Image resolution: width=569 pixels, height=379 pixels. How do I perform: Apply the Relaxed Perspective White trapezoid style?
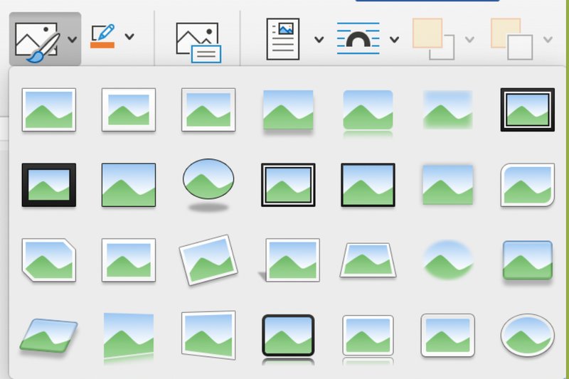pyautogui.click(x=368, y=260)
